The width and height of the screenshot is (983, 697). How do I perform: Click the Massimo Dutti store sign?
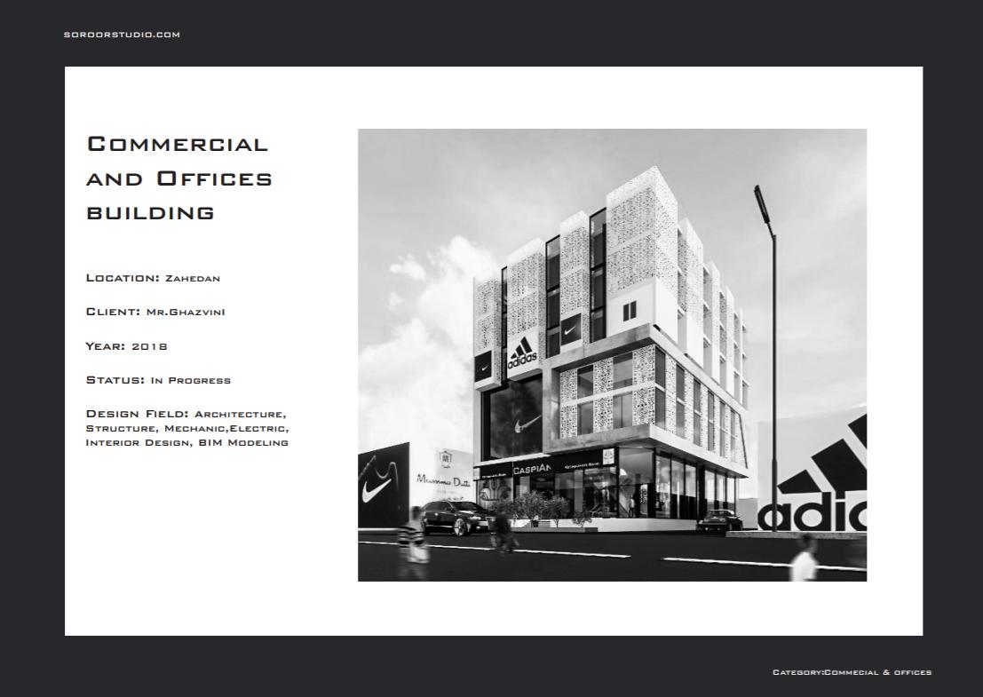[443, 480]
